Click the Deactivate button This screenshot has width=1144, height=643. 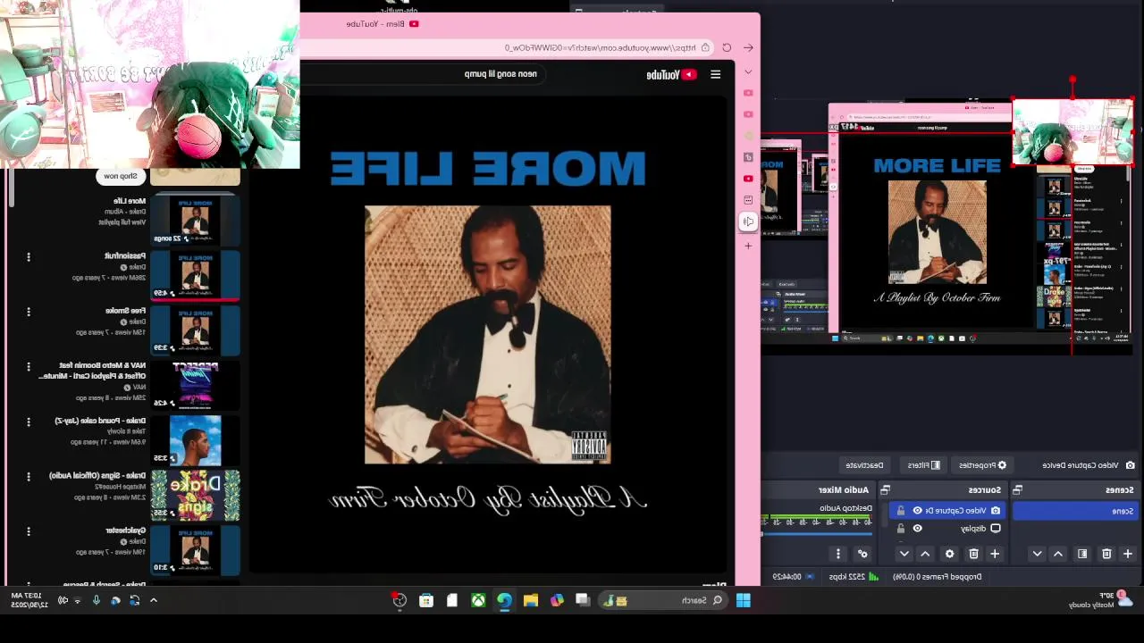864,465
